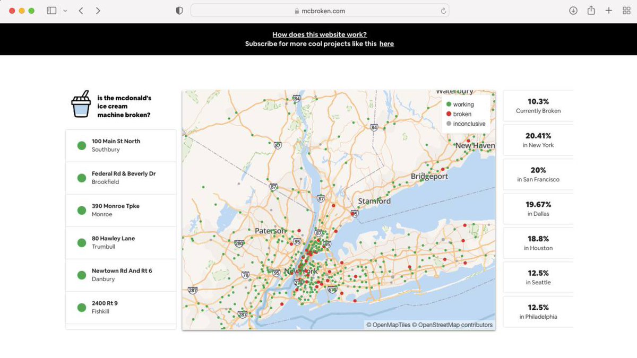Click the ice cream cup logo
637x358 pixels.
pos(81,104)
